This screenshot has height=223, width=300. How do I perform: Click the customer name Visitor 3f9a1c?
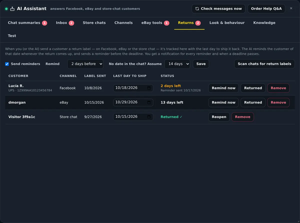(x=22, y=117)
